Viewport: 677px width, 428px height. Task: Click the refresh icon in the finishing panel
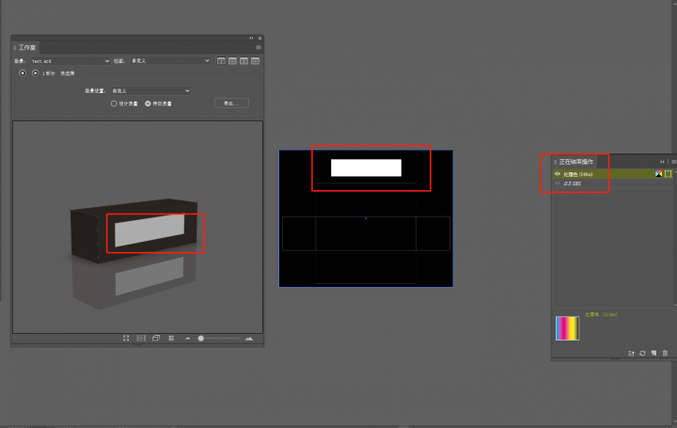click(x=642, y=354)
